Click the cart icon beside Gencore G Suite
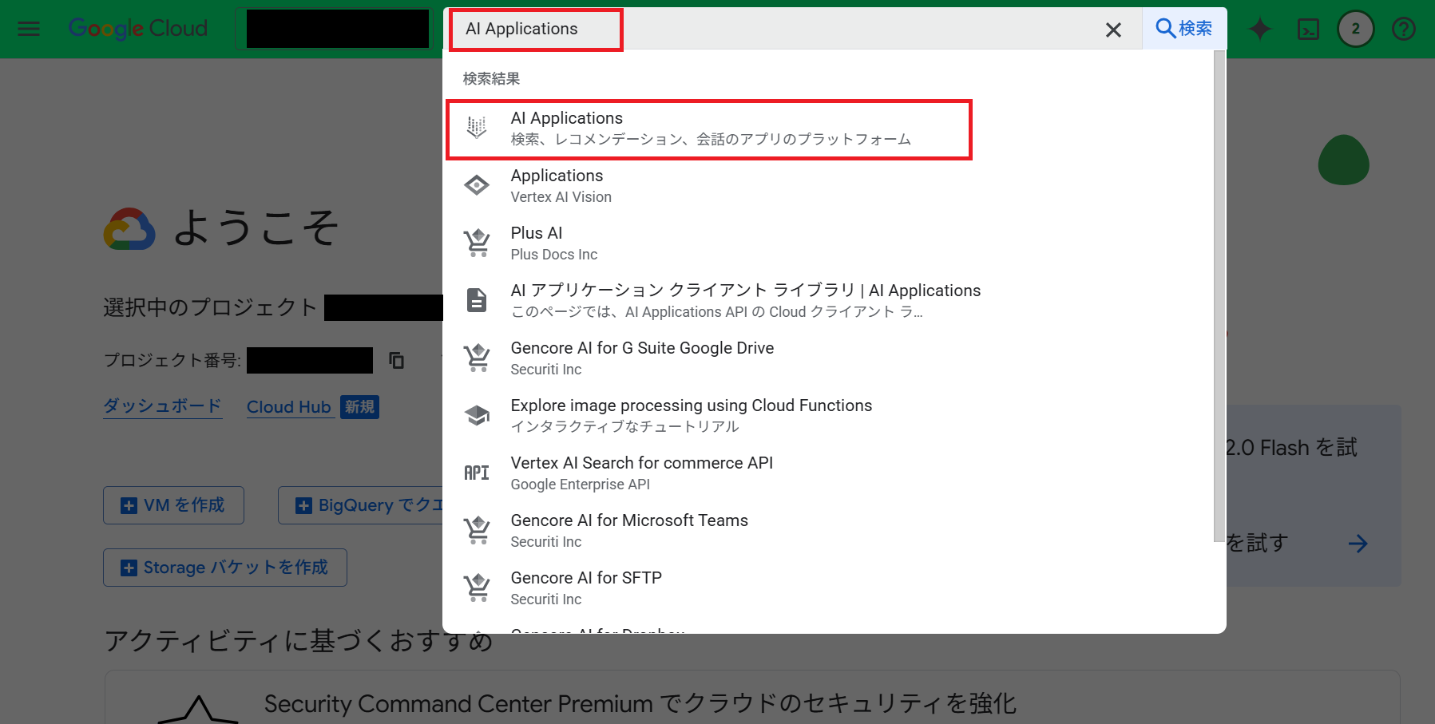 tap(478, 358)
